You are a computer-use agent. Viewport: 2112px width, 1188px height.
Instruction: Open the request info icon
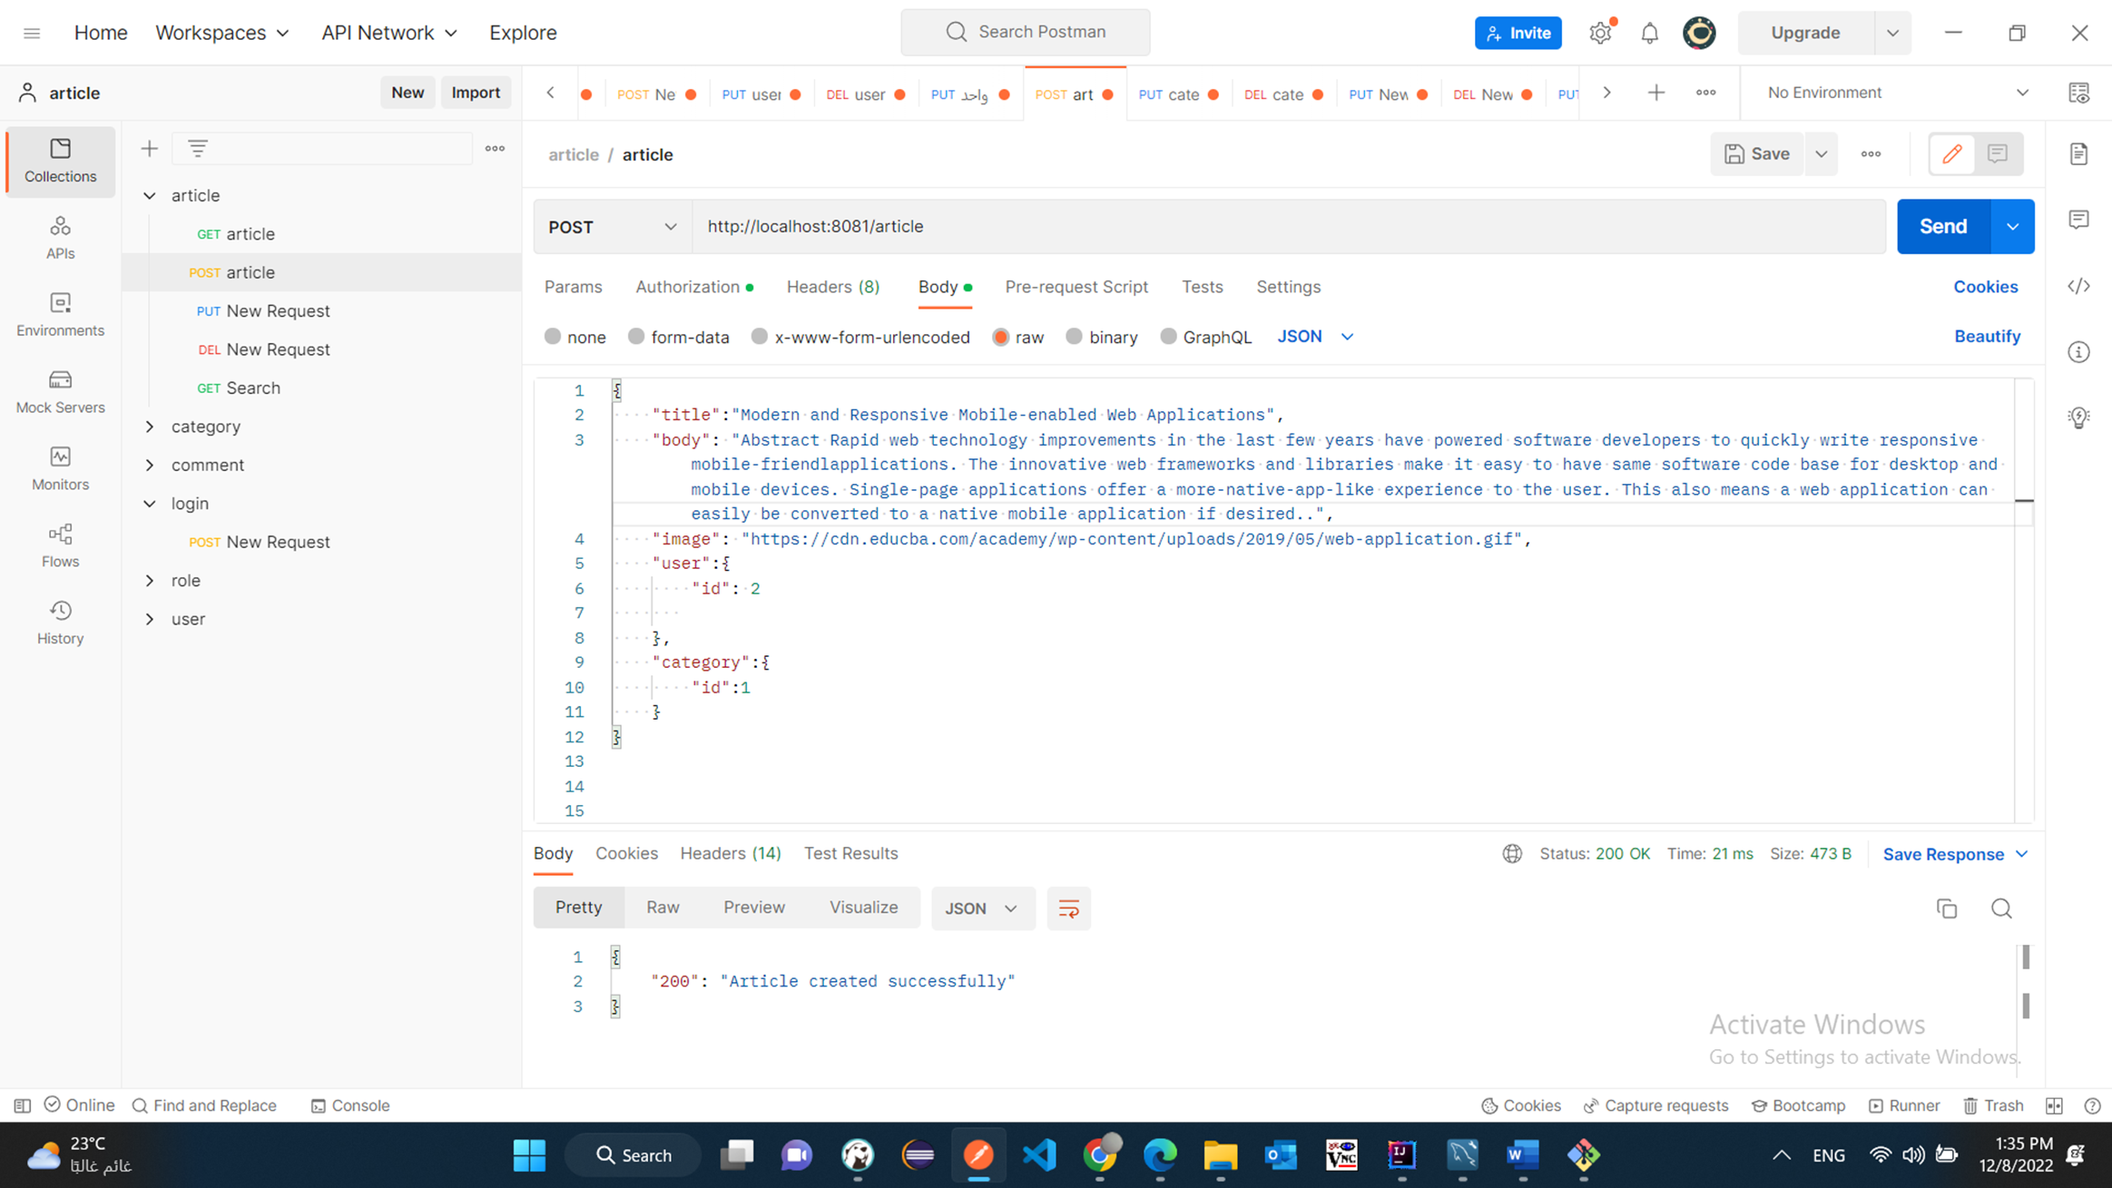coord(2078,352)
